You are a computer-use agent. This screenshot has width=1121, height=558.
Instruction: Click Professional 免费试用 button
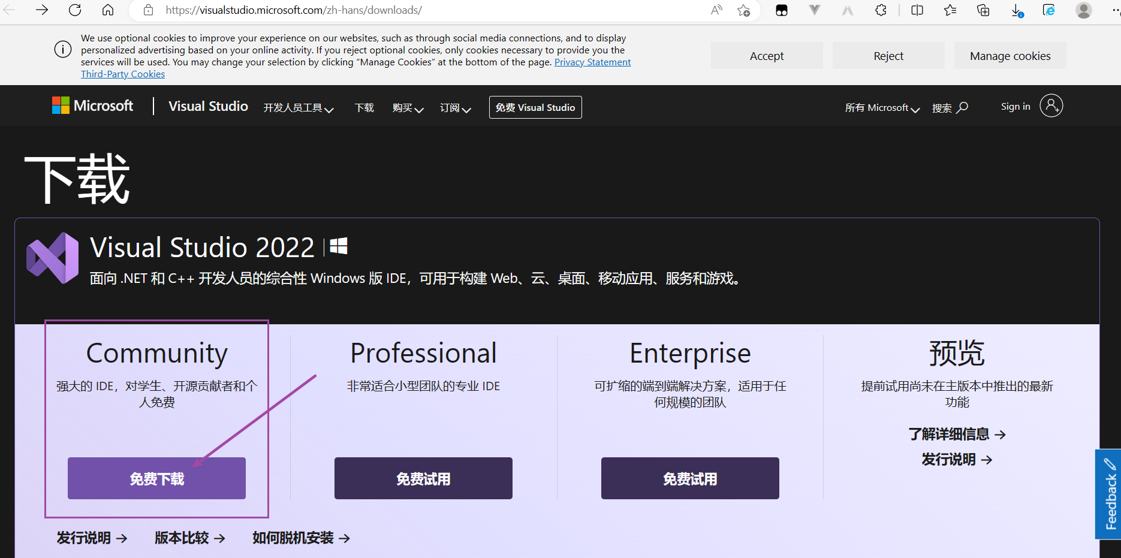pos(423,478)
